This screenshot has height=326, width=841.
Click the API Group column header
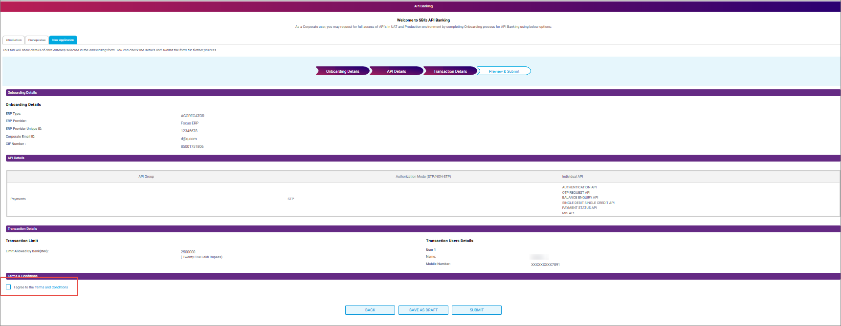click(146, 177)
